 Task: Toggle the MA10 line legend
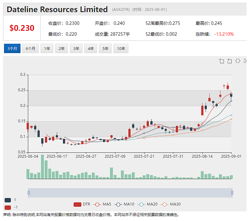(124, 204)
